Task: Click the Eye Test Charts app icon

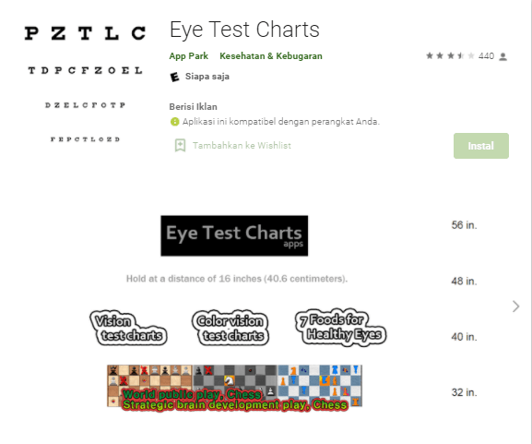Action: (85, 84)
